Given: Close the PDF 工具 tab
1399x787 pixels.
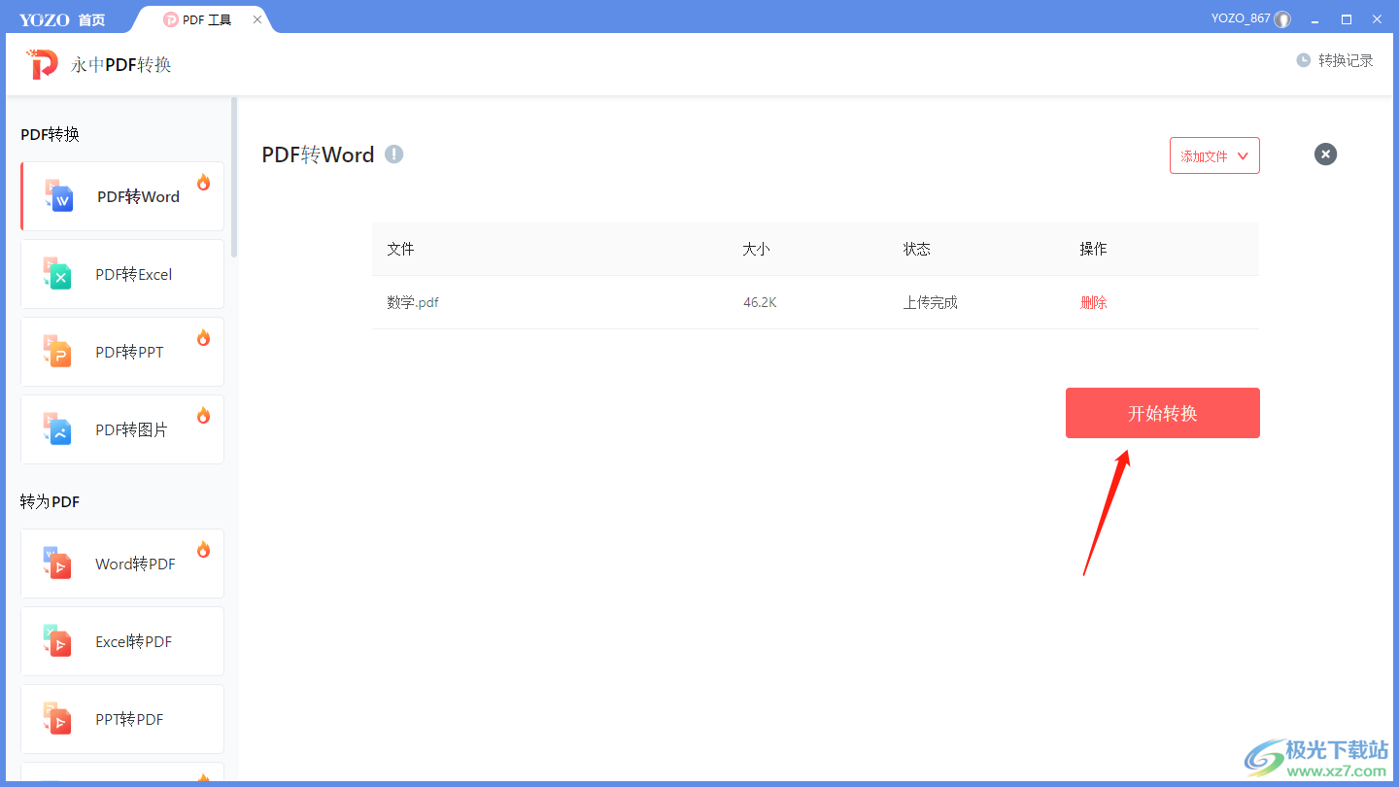Looking at the screenshot, I should (257, 19).
